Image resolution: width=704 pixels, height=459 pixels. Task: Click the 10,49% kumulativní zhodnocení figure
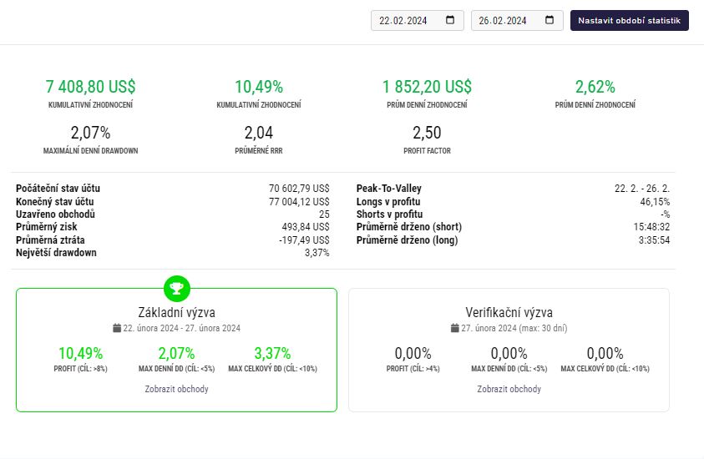[259, 87]
